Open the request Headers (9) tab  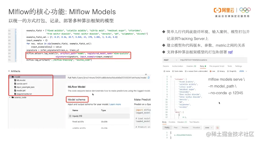[191, 66]
